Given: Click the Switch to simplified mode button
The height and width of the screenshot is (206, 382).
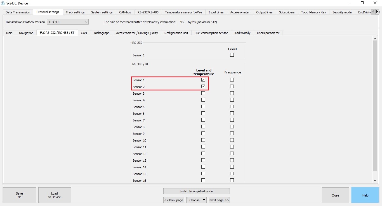Looking at the screenshot, I should (196, 191).
